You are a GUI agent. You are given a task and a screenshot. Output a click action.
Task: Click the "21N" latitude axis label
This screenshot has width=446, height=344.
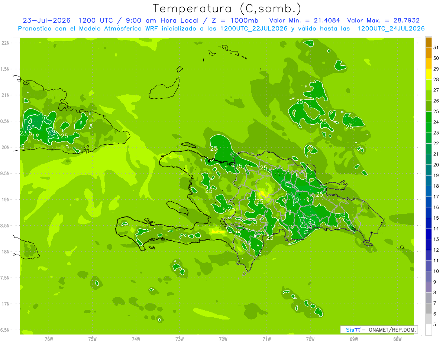pyautogui.click(x=6, y=95)
